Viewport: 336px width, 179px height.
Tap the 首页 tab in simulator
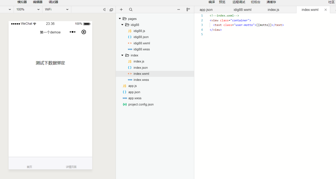pyautogui.click(x=30, y=167)
